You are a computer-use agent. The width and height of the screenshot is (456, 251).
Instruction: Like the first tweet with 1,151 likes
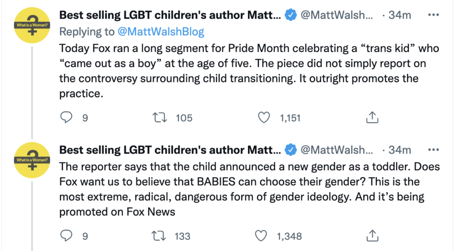pos(265,117)
